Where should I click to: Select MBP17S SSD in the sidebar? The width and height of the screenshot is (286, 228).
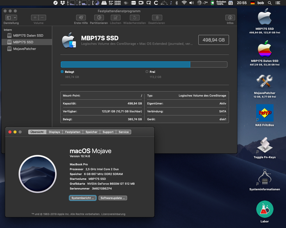27,42
